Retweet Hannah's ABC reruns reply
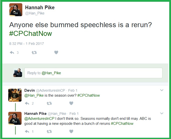This screenshot has height=139, width=171. [x=49, y=131]
